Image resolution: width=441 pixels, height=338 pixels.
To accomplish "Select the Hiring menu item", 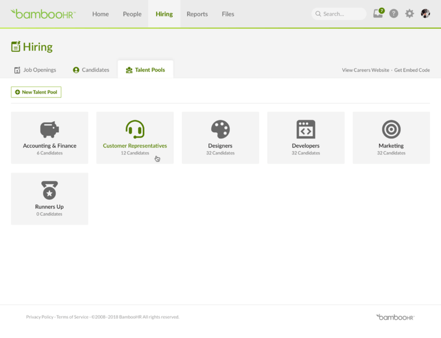I will coord(164,14).
